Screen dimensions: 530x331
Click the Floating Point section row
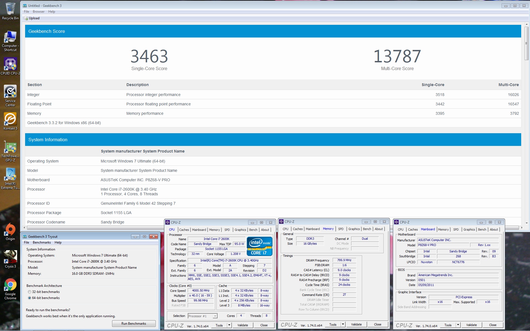(x=273, y=104)
